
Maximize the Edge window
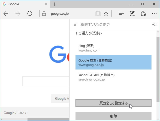click(x=142, y=4)
